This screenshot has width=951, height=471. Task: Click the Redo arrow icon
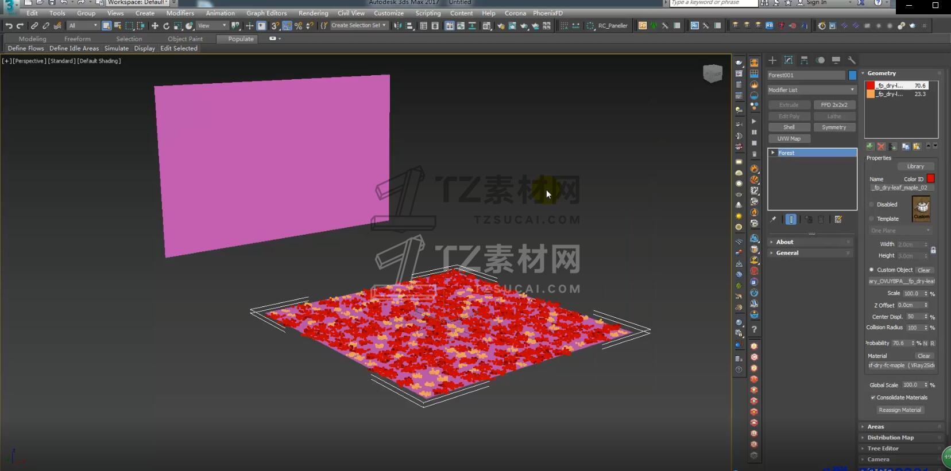coord(20,26)
